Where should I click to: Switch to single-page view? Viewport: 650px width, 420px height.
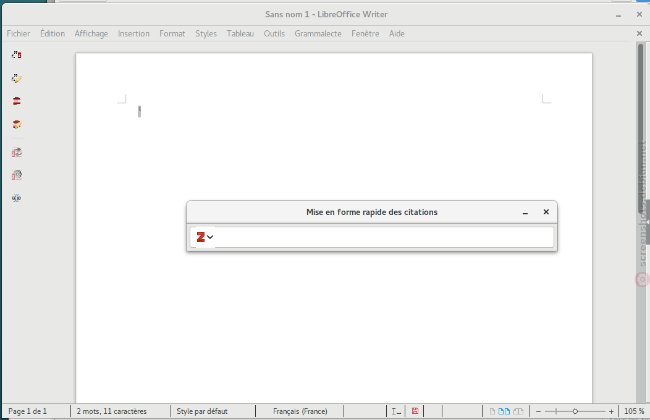492,411
